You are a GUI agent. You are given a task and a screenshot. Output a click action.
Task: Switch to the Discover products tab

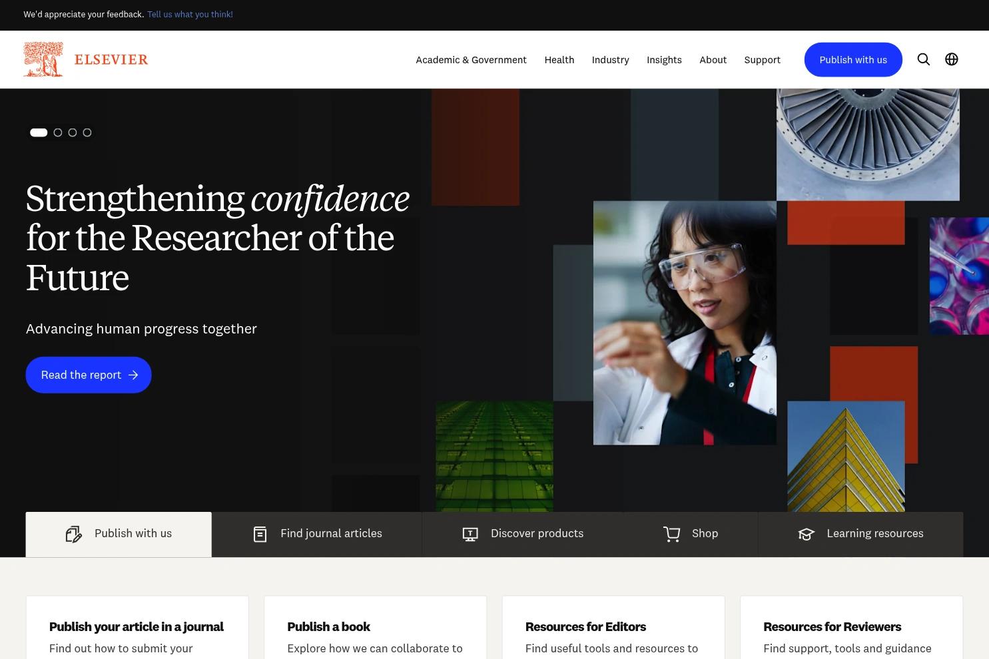[x=523, y=534]
